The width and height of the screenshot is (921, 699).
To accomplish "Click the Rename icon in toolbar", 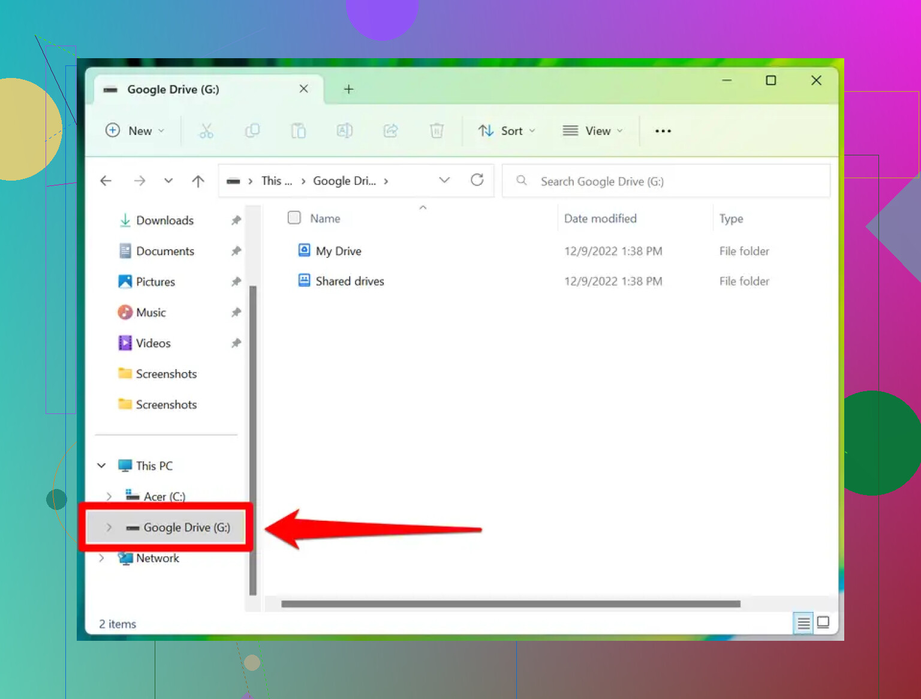I will tap(344, 131).
